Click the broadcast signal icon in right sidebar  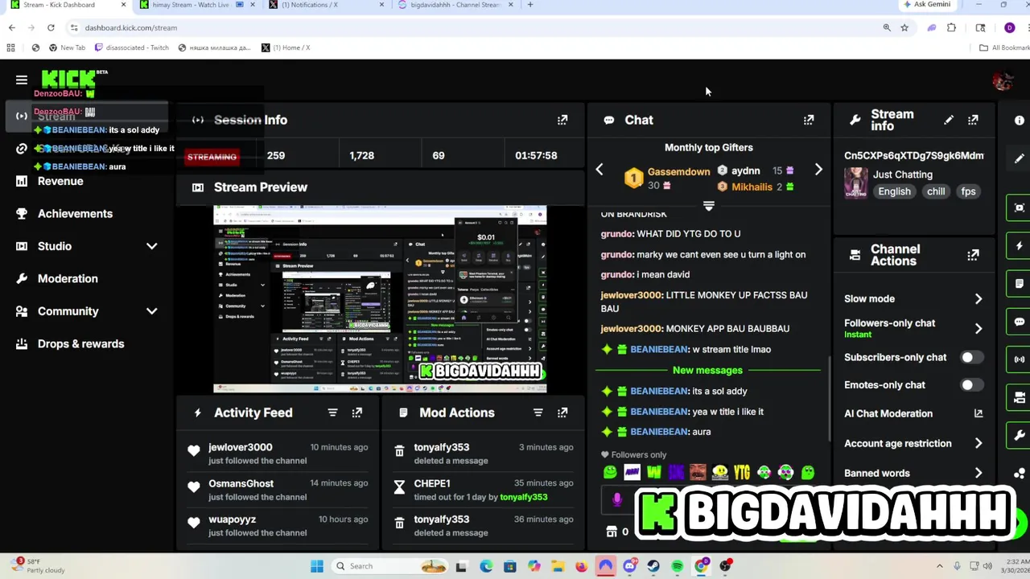click(x=1020, y=359)
